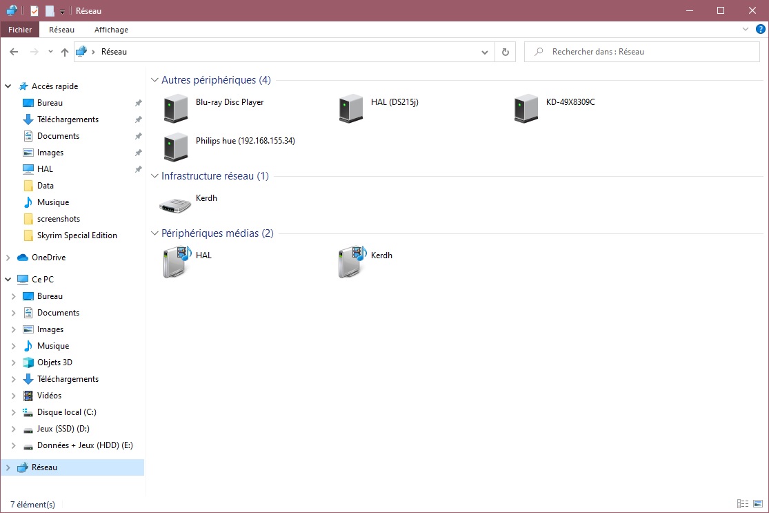Viewport: 769px width, 513px height.
Task: Expand the Données + Jeux (HDD) (E:) node
Action: [14, 446]
